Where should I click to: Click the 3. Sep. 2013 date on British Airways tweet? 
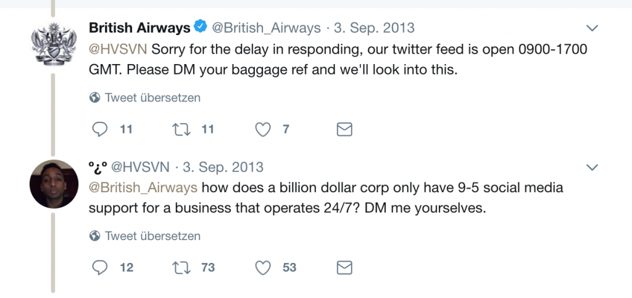(374, 28)
